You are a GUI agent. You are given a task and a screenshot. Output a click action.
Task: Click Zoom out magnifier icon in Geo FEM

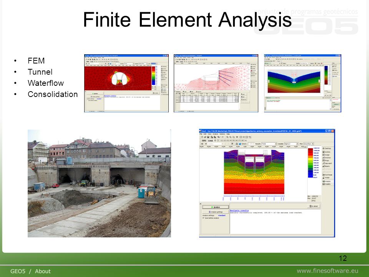[230, 137]
